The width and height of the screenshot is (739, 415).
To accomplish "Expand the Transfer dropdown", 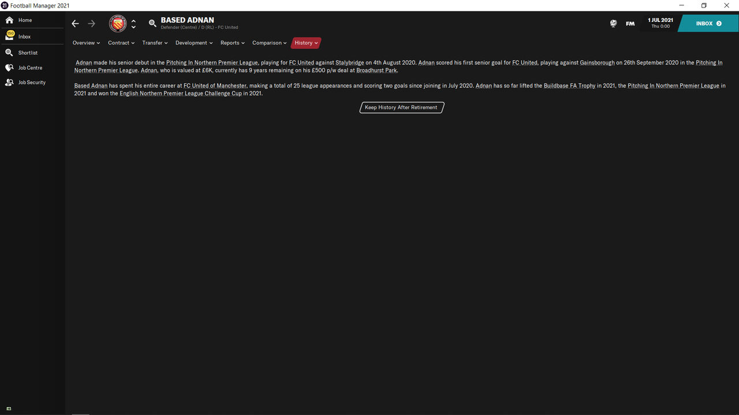I will pyautogui.click(x=155, y=43).
